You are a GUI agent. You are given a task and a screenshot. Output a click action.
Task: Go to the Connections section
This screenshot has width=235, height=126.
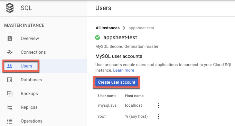click(33, 52)
